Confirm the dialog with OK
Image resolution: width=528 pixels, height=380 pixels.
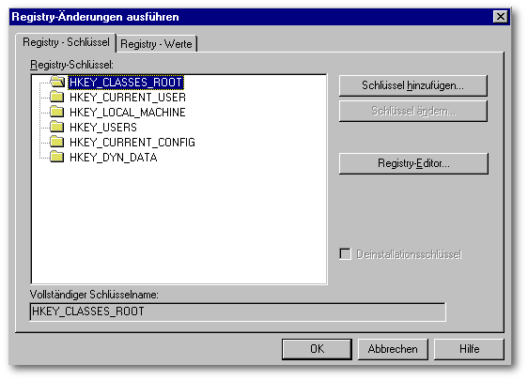317,349
